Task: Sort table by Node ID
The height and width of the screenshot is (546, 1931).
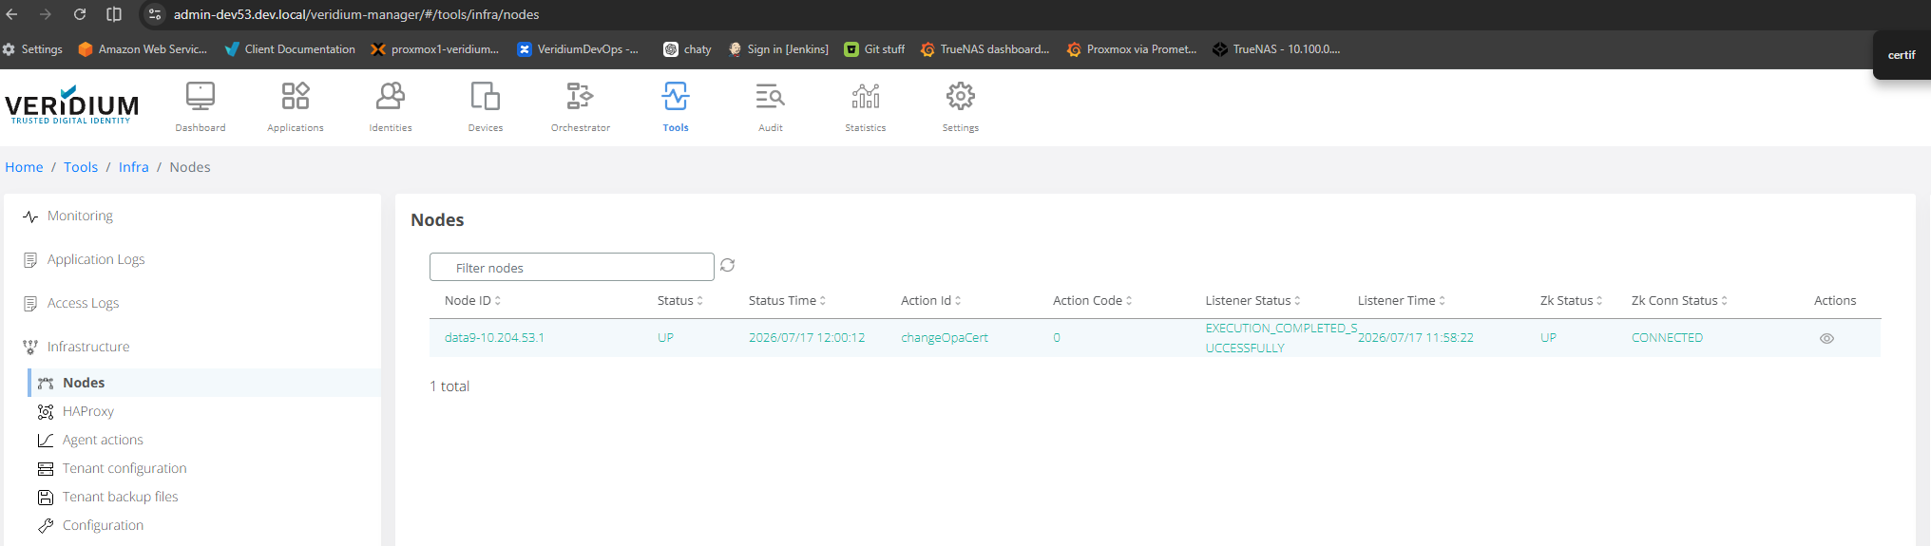Action: point(472,301)
